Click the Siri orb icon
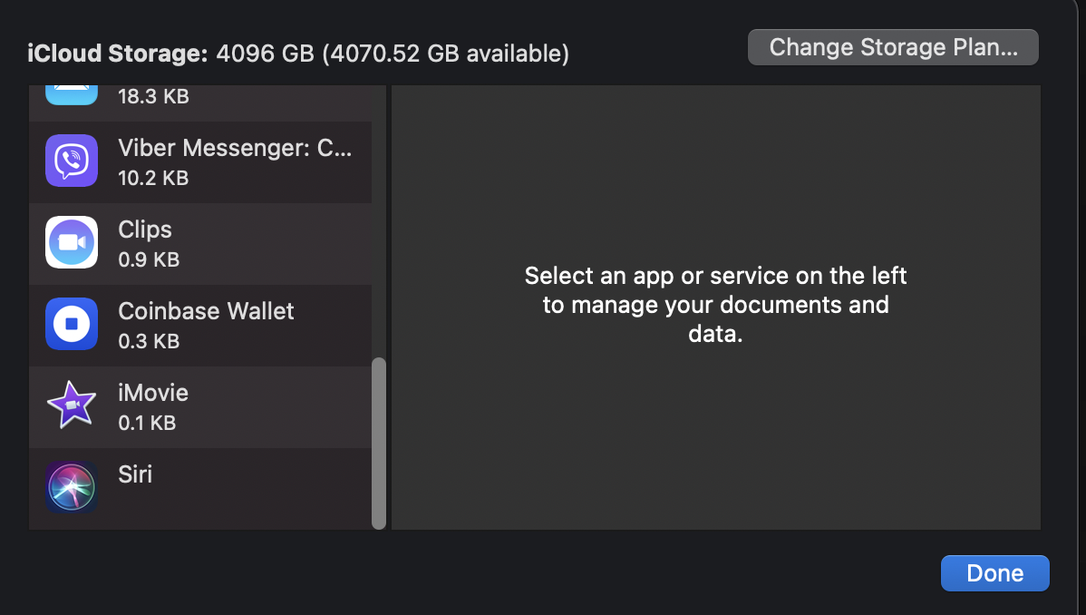The width and height of the screenshot is (1086, 615). pyautogui.click(x=72, y=487)
